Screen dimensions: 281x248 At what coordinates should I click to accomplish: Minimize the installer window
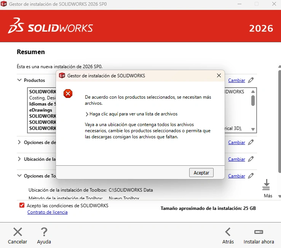239,4
